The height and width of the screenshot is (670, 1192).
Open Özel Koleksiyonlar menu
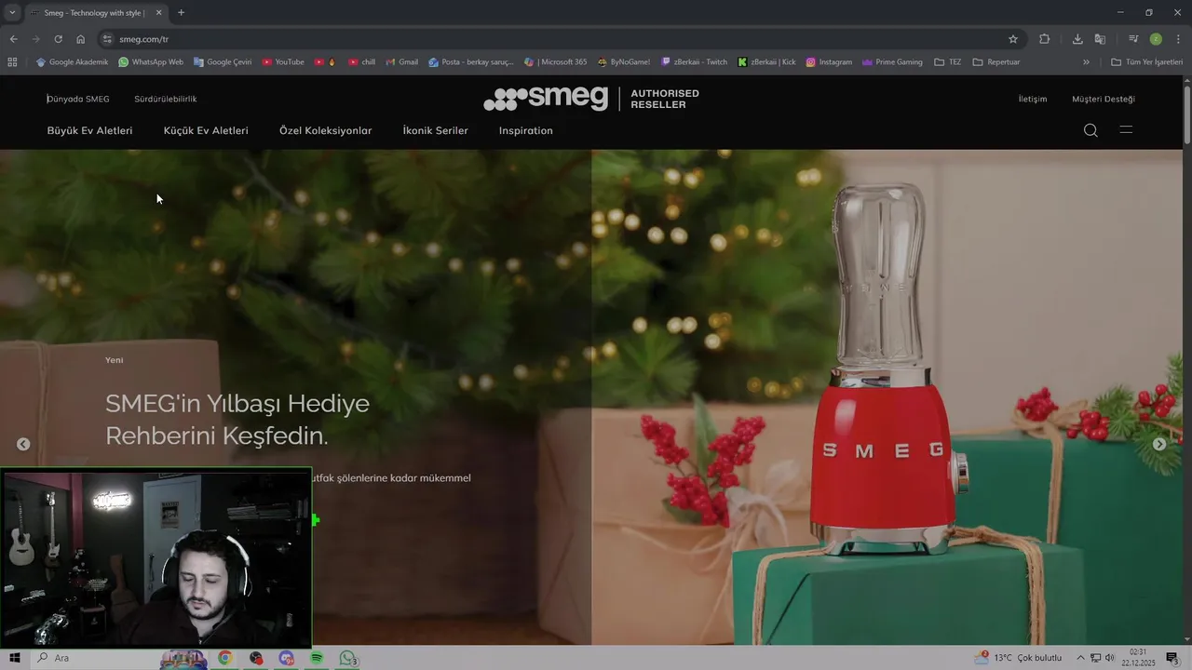pos(325,130)
